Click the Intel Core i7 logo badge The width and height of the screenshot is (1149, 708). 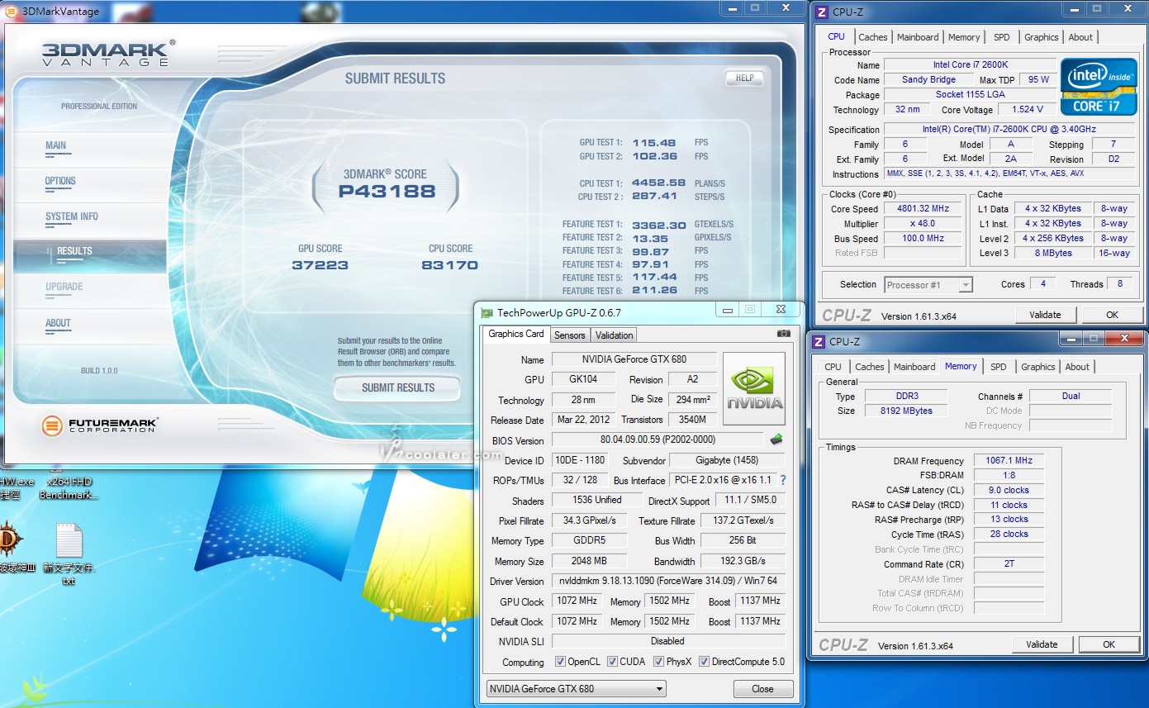pyautogui.click(x=1097, y=87)
